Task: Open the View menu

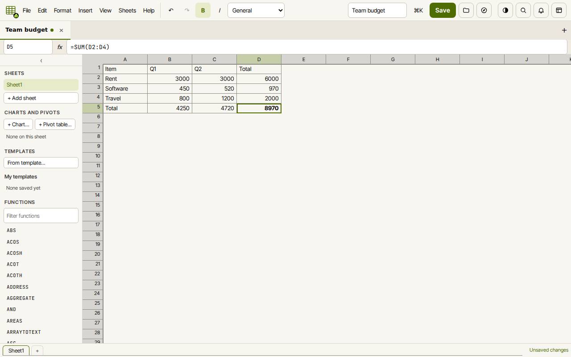Action: pyautogui.click(x=105, y=10)
